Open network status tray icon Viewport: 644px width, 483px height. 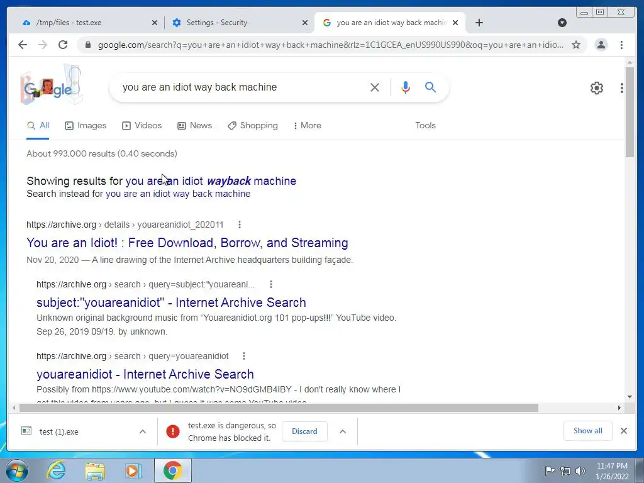[x=565, y=470]
